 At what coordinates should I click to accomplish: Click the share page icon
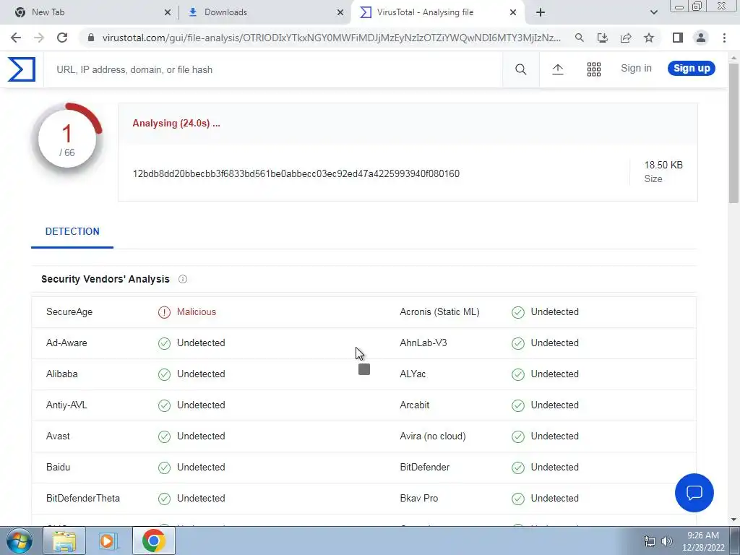(626, 38)
